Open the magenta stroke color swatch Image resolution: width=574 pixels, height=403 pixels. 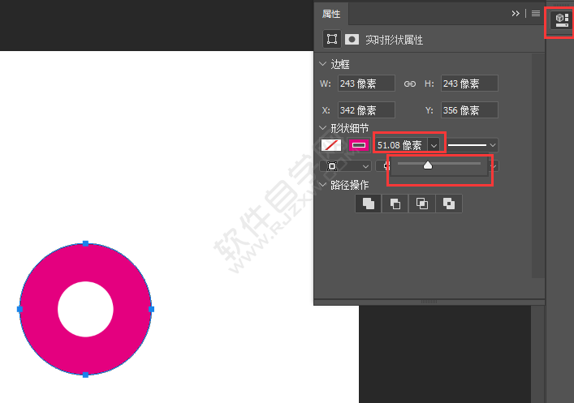pyautogui.click(x=358, y=145)
